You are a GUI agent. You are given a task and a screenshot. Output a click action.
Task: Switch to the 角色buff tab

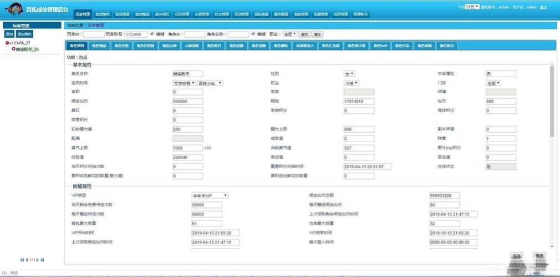(x=381, y=46)
